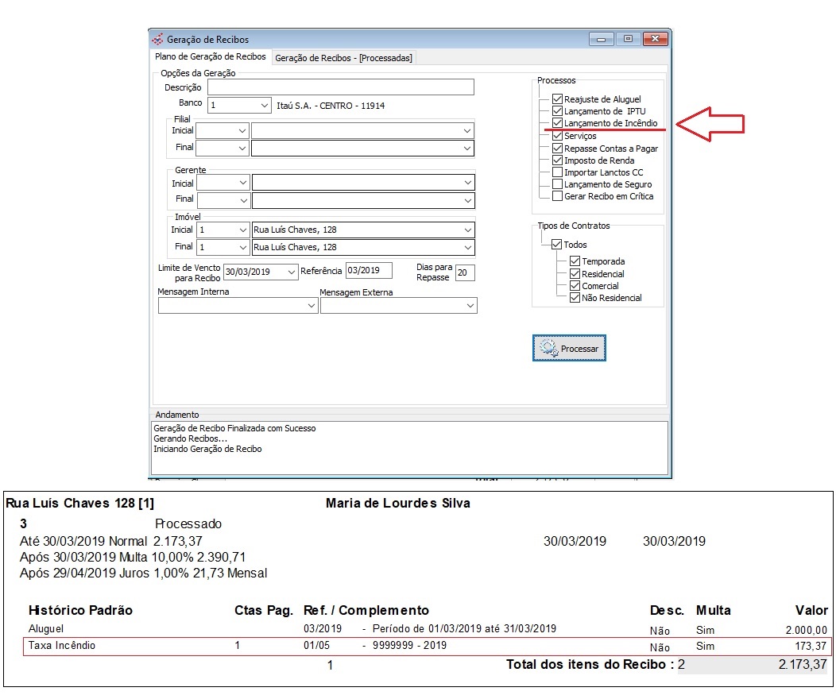This screenshot has width=836, height=699.
Task: Click the Andamento log text area
Action: tap(409, 448)
